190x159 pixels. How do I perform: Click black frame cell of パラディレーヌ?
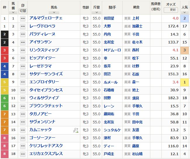5,34
